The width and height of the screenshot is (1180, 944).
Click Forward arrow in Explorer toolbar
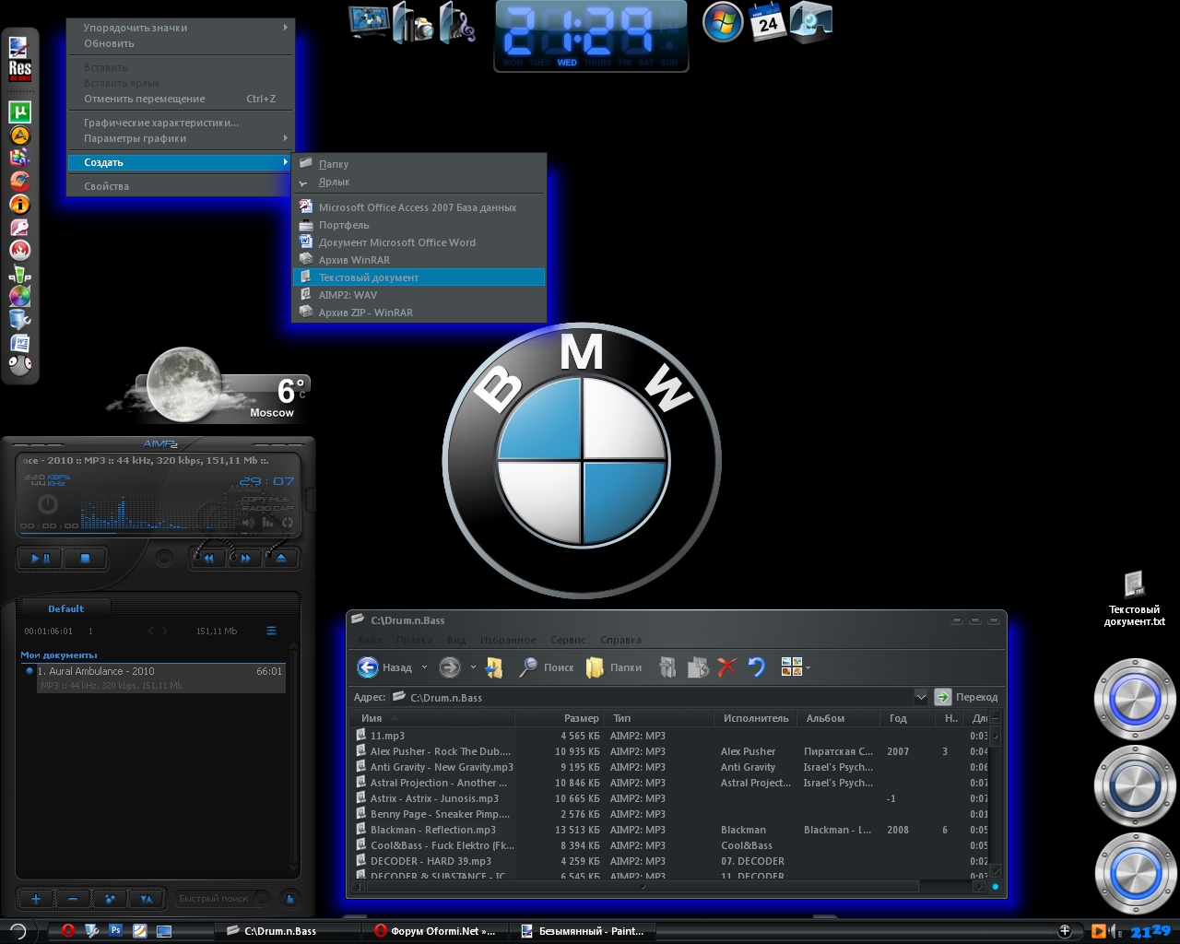point(450,667)
